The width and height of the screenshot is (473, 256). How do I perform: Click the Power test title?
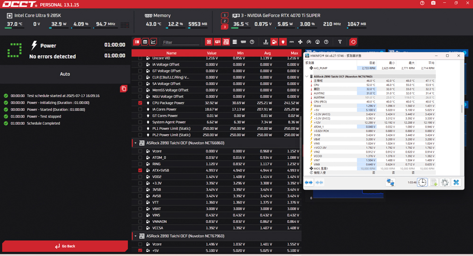point(48,45)
